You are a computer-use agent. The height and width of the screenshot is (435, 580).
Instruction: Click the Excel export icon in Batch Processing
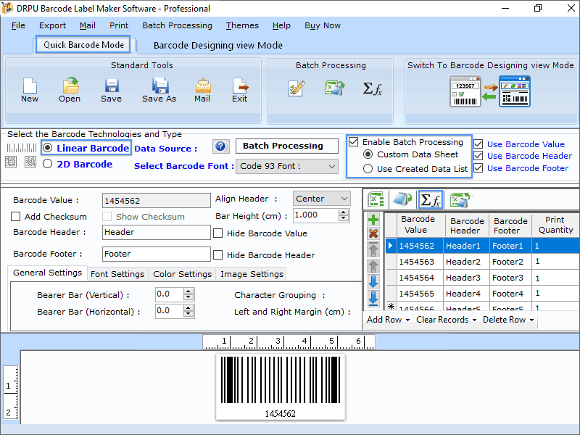click(334, 88)
